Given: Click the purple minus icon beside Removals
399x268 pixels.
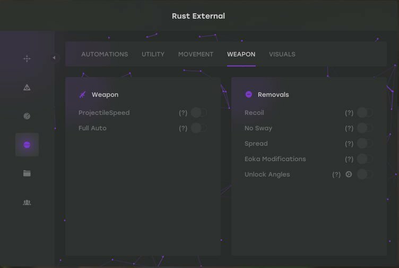Looking at the screenshot, I should 249,94.
